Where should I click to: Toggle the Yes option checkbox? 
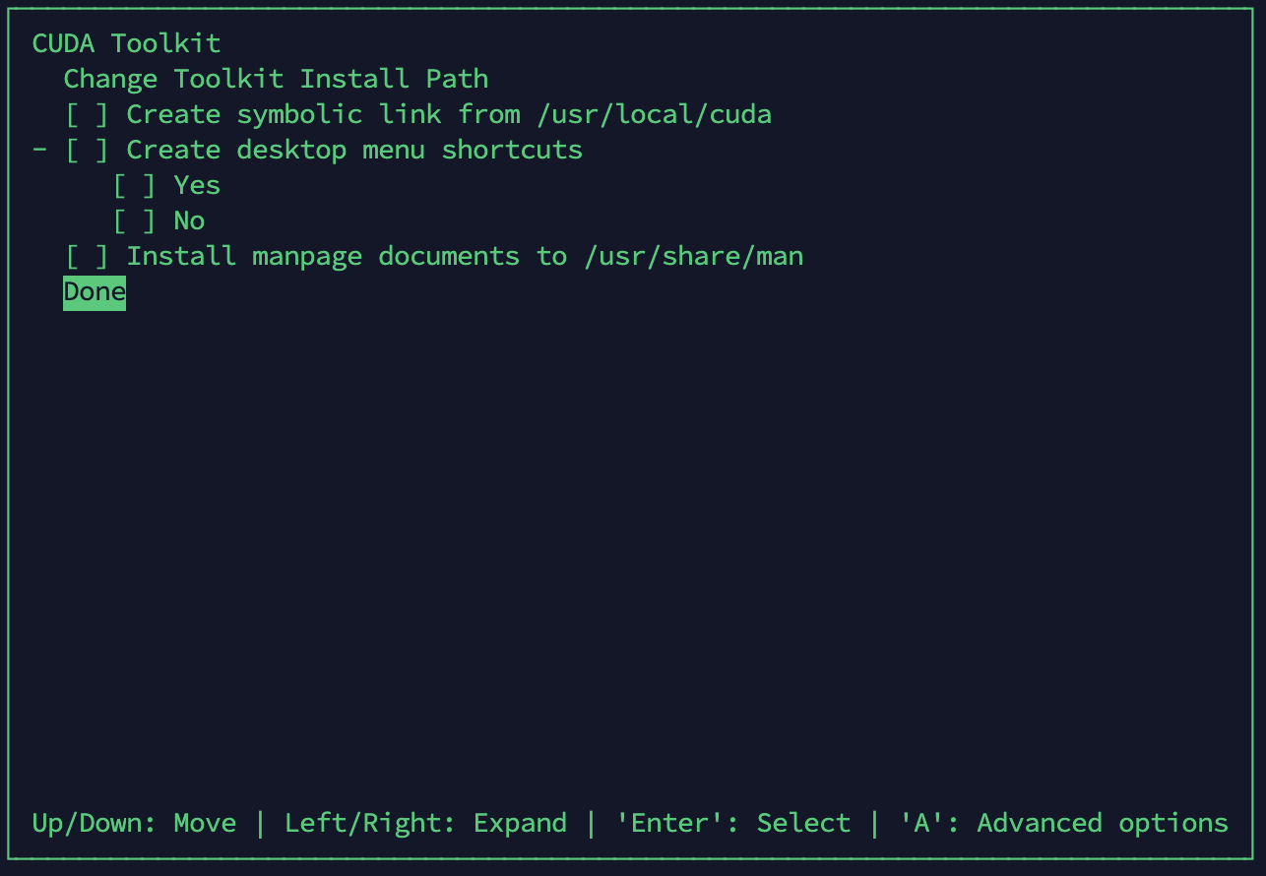[134, 185]
